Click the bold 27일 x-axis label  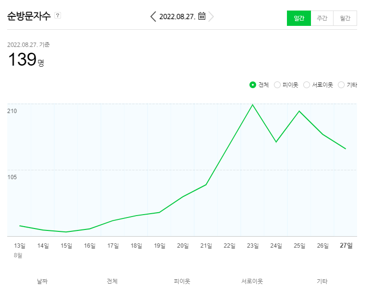pos(346,246)
